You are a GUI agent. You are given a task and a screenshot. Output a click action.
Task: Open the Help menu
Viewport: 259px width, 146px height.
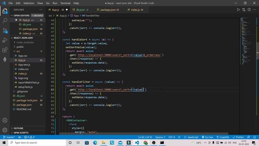click(x=76, y=3)
